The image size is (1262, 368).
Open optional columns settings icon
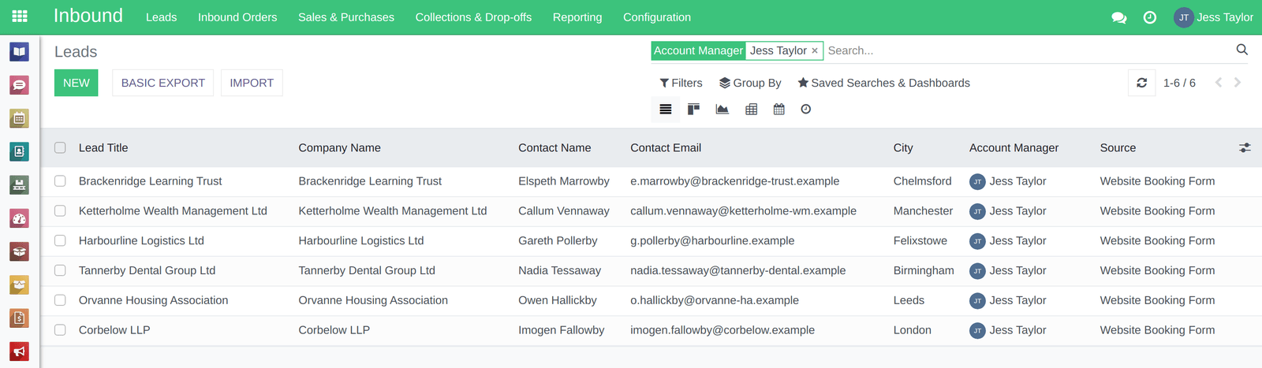1245,147
